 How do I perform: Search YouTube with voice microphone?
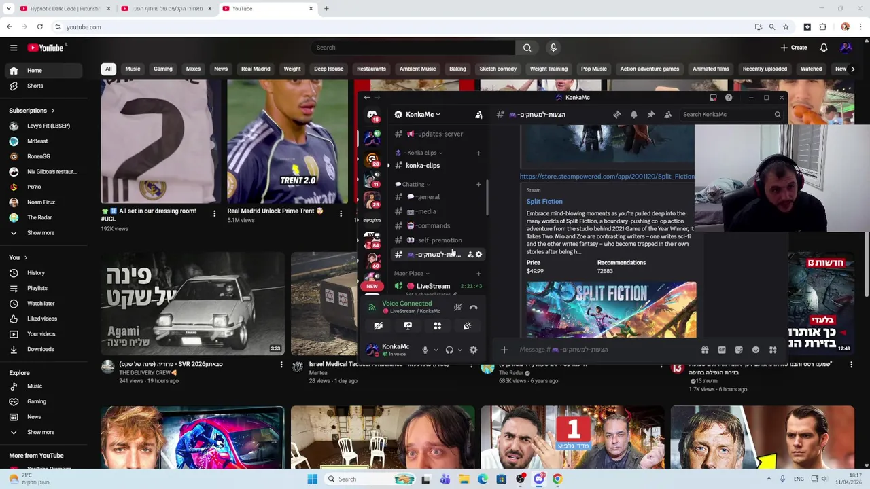(x=553, y=48)
